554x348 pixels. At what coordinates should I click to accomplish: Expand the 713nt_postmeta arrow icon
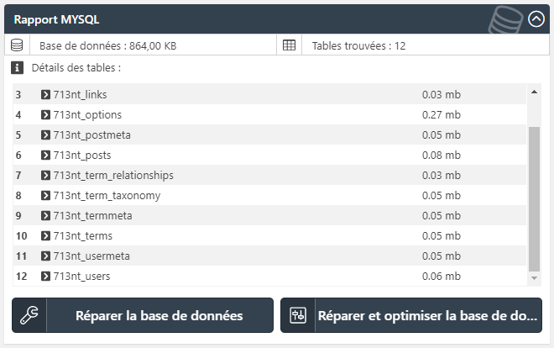coord(45,134)
